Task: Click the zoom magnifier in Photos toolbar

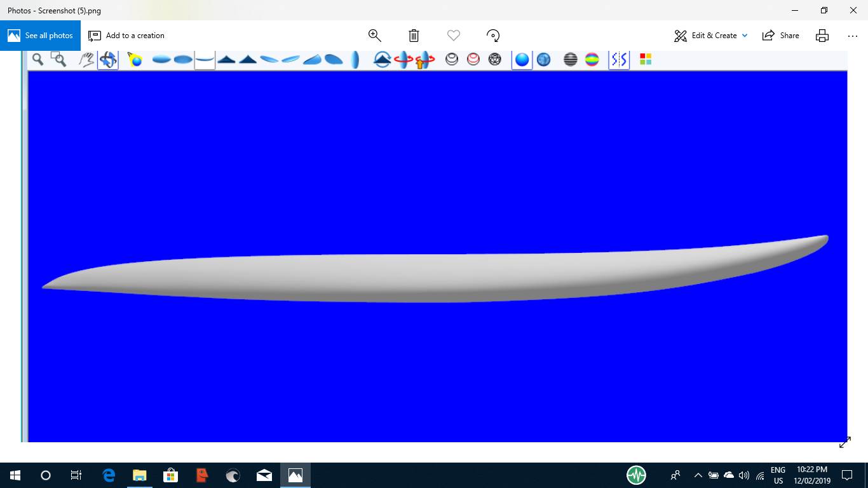Action: point(374,36)
